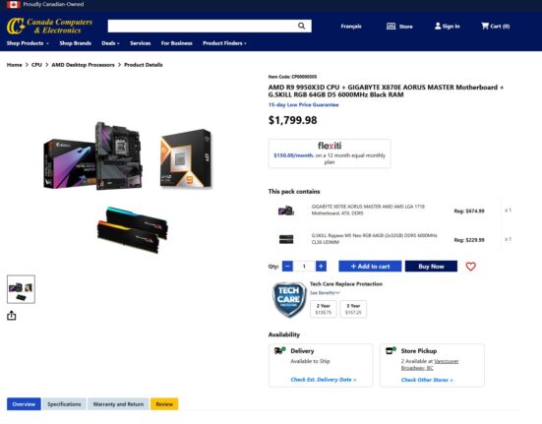Viewport: 542px width, 424px height.
Task: Select the 3 Year protection plan
Action: [x=353, y=309]
